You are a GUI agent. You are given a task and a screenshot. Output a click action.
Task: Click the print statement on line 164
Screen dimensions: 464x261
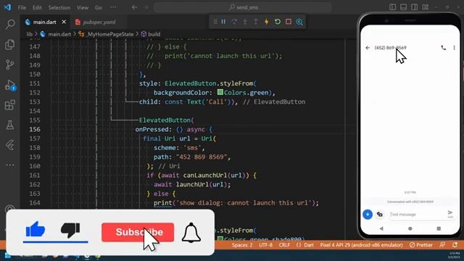236,203
